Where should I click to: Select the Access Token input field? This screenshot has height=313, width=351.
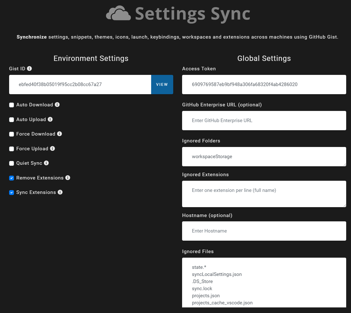[264, 84]
